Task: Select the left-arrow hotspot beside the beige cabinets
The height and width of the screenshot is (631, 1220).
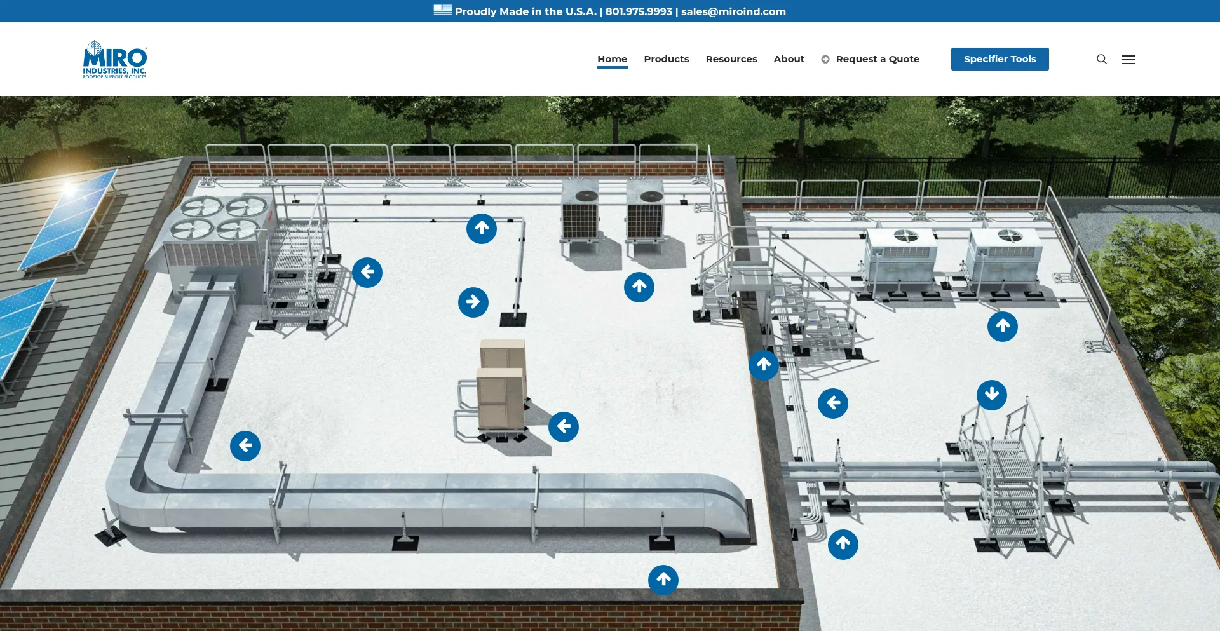Action: point(564,427)
